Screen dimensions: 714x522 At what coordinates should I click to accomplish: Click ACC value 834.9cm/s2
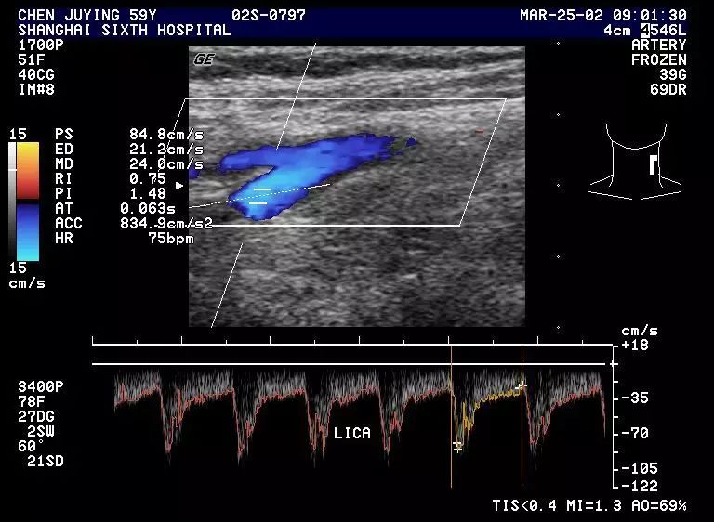click(166, 224)
